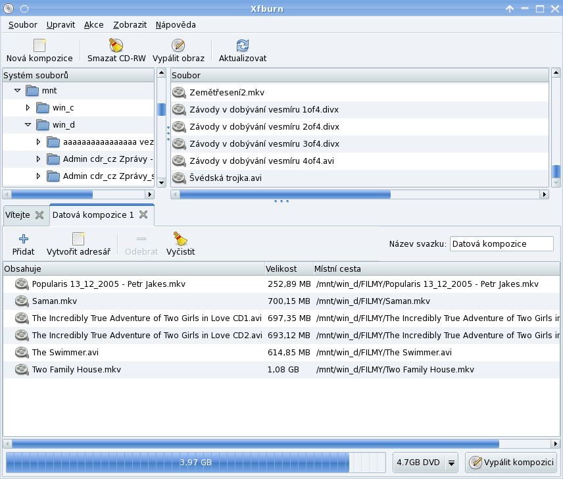This screenshot has height=479, width=563.
Task: Click film icon of Love CD2.avi row
Action: point(22,336)
